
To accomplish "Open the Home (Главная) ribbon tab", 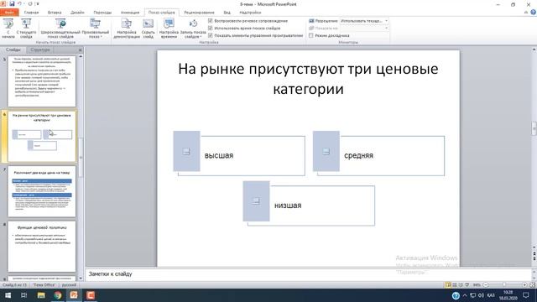I will (x=31, y=13).
